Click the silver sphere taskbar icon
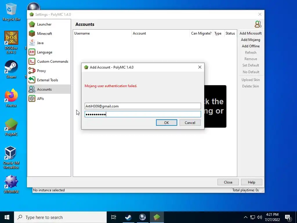The height and width of the screenshot is (223, 297). tap(142, 217)
